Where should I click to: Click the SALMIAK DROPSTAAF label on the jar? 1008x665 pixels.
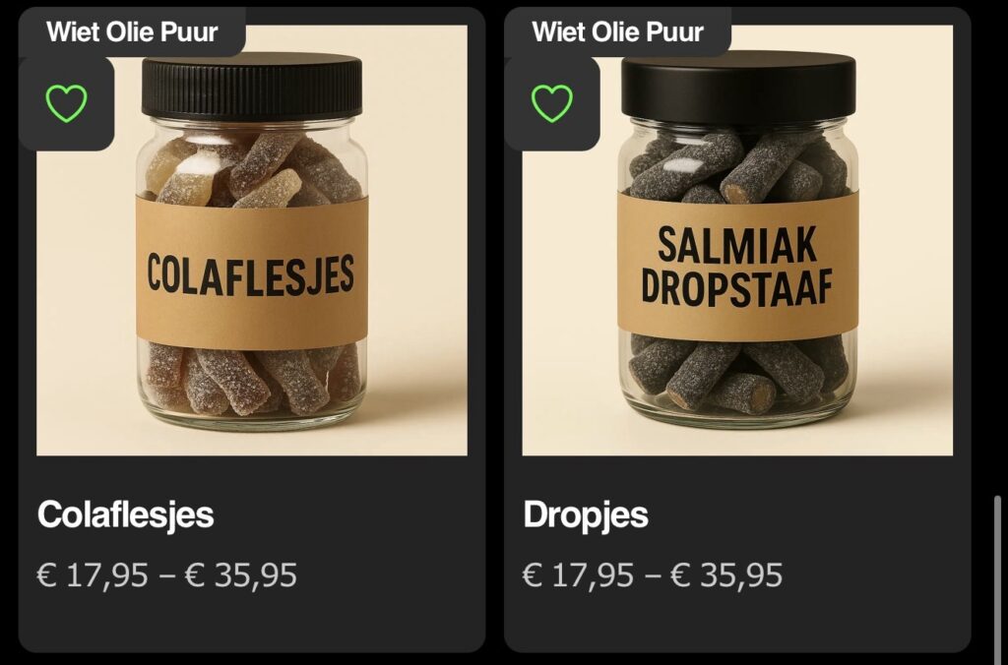(x=737, y=266)
